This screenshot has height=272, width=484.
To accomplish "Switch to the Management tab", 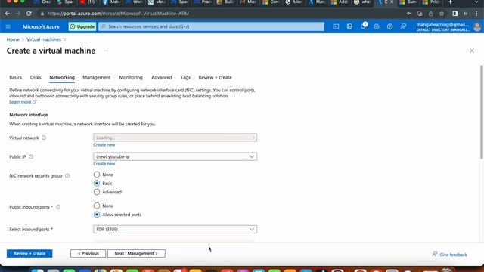I will coord(96,77).
